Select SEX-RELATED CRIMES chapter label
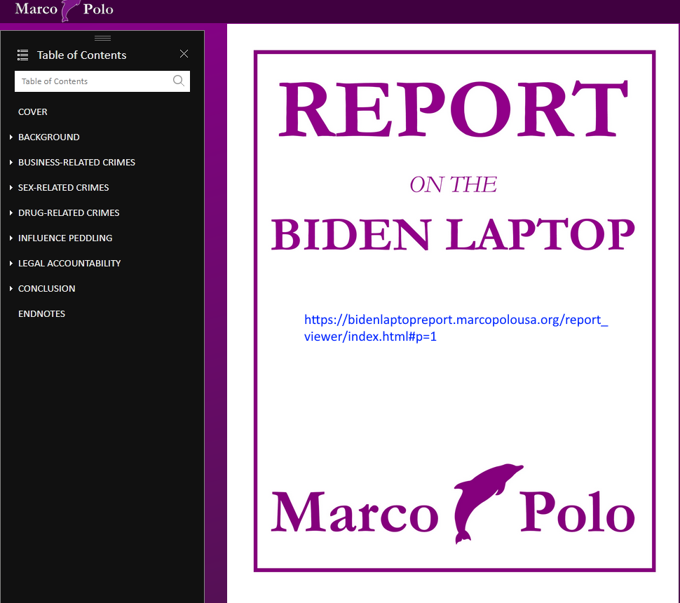Screen dimensions: 680x603 pos(63,187)
